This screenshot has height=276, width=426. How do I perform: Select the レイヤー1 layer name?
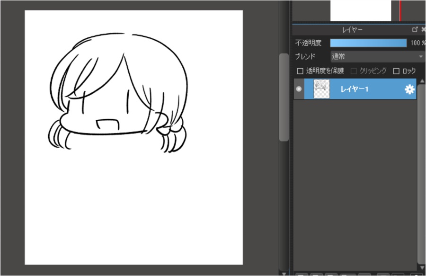(354, 89)
